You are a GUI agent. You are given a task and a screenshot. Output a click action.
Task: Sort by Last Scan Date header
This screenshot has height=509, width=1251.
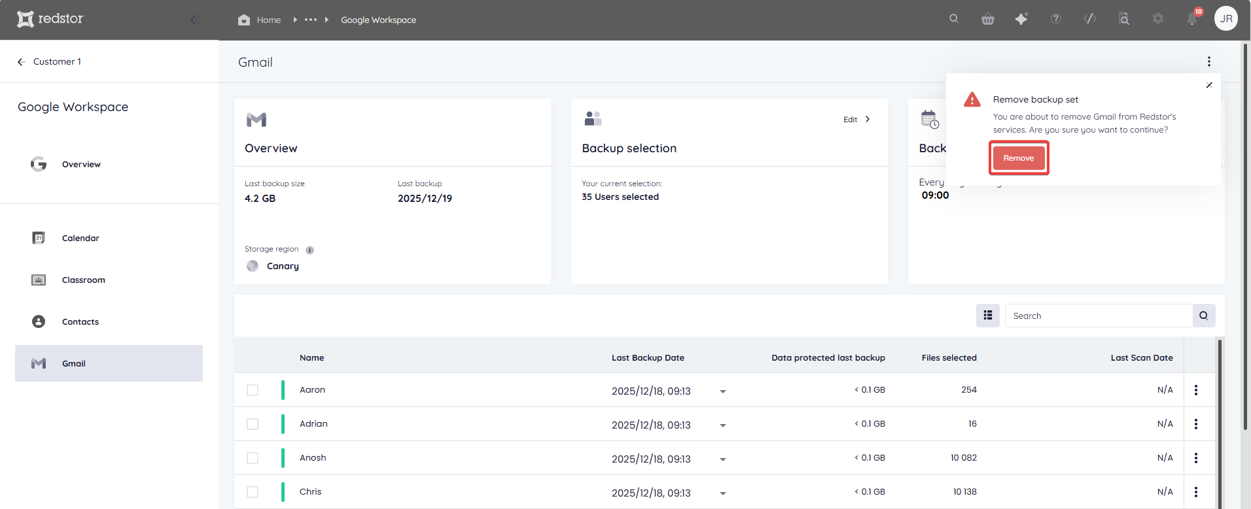(x=1142, y=357)
